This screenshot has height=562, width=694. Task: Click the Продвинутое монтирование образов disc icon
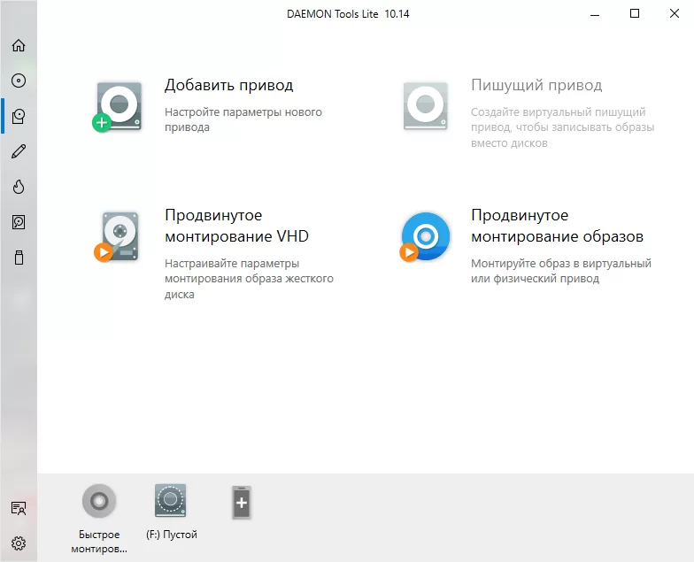click(x=425, y=237)
